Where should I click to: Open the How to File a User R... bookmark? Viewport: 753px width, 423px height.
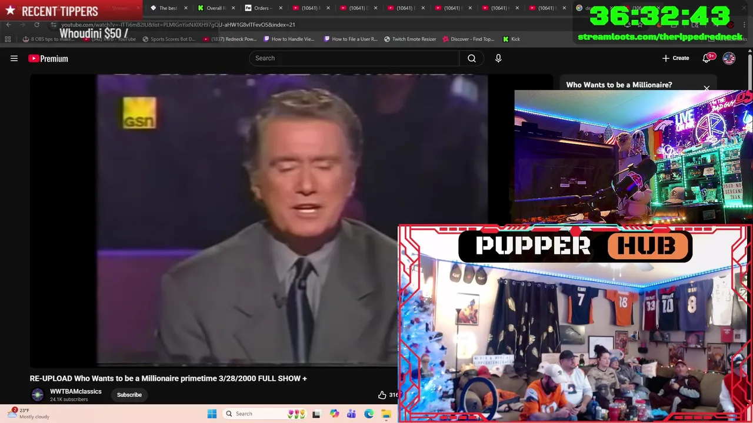(351, 39)
